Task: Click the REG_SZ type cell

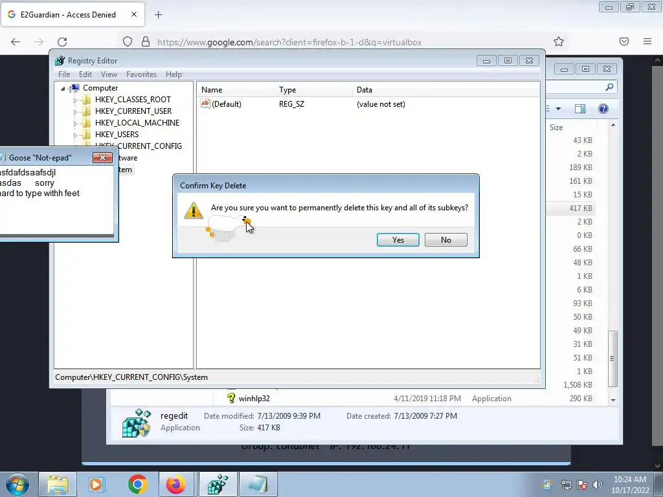Action: pyautogui.click(x=291, y=104)
